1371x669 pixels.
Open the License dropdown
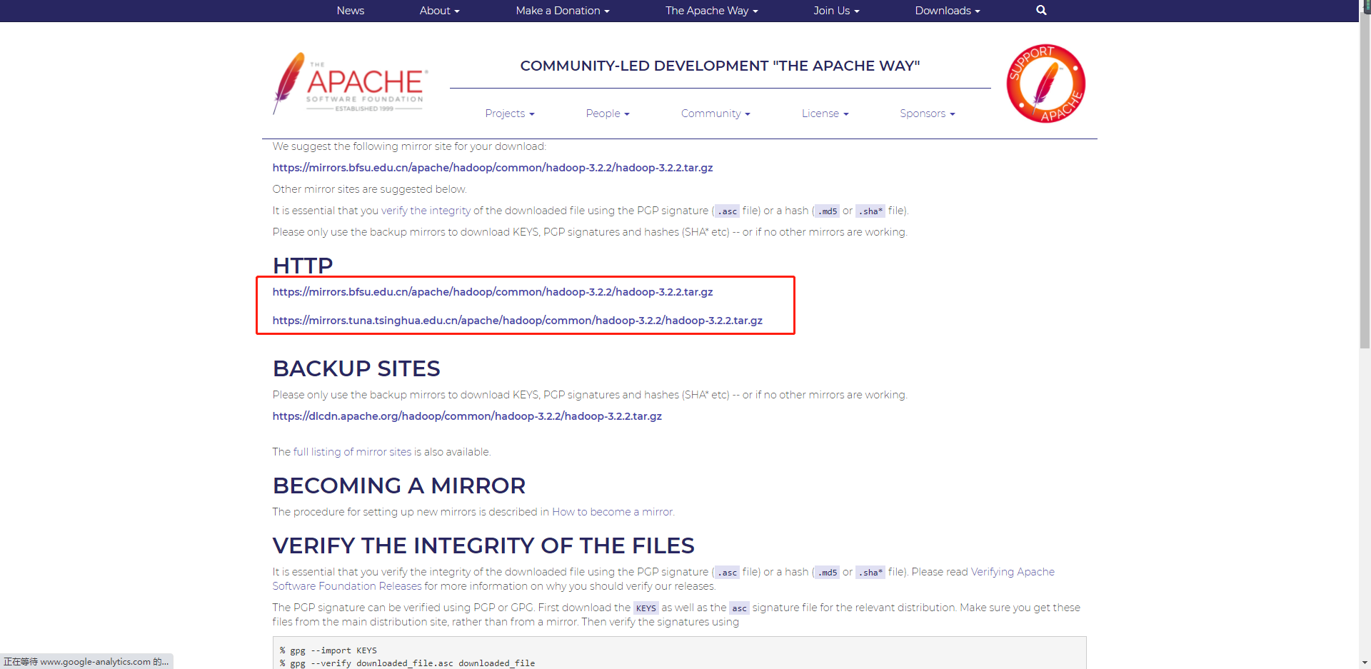pyautogui.click(x=825, y=114)
